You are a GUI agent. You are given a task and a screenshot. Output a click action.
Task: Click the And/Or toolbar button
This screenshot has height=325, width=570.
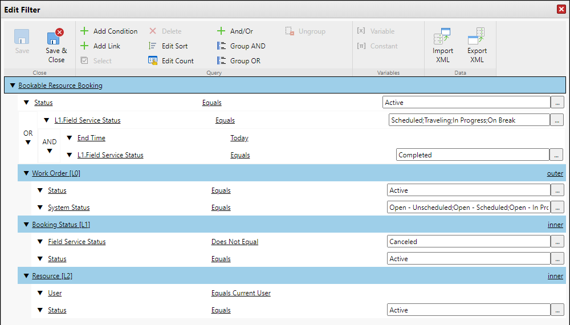tap(241, 31)
